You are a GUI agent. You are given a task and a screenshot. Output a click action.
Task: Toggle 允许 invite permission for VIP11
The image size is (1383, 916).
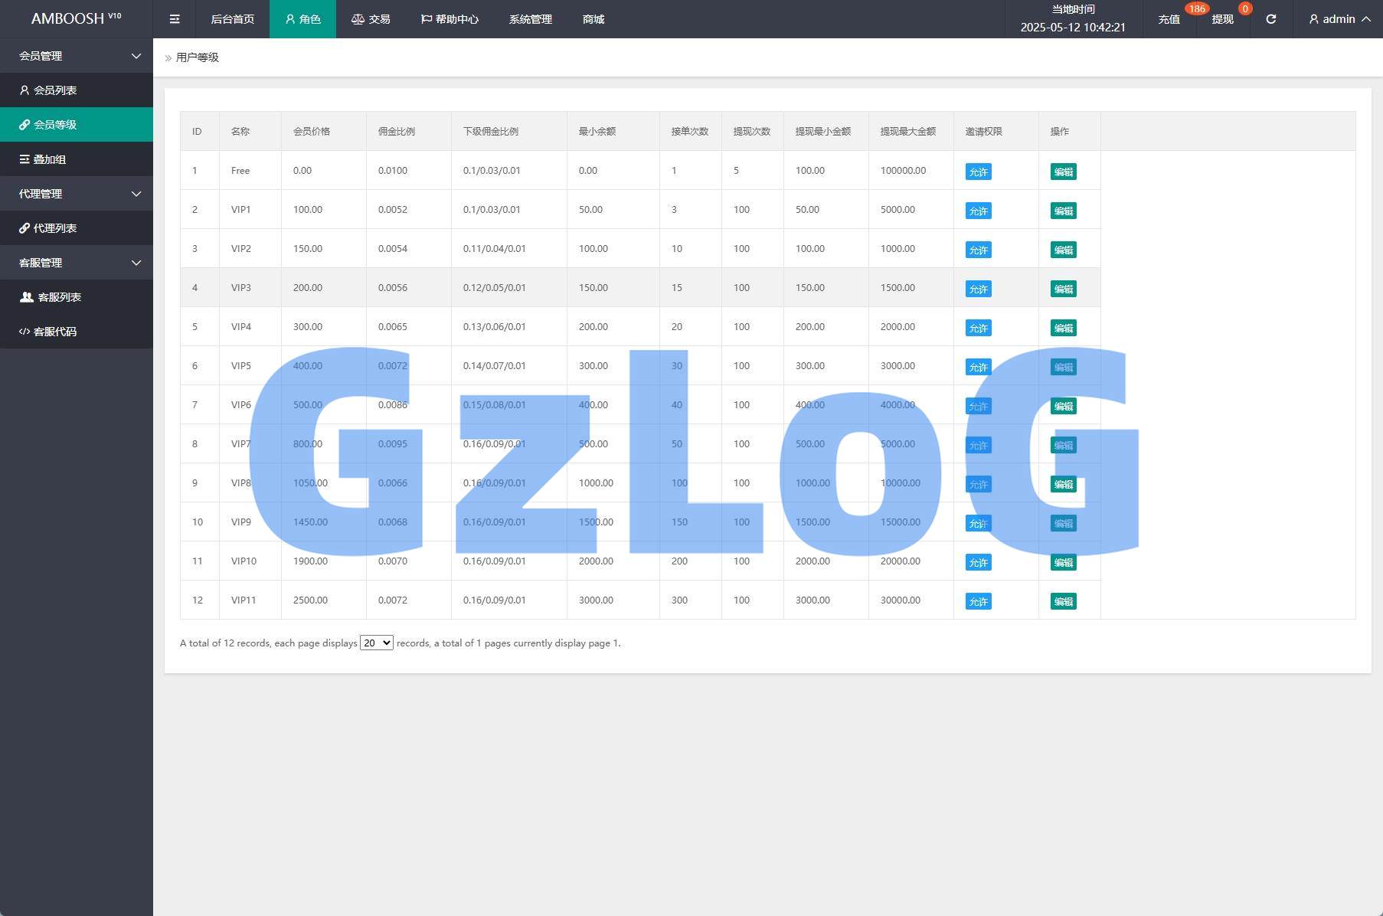point(978,601)
